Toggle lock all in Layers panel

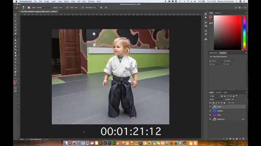(224, 103)
